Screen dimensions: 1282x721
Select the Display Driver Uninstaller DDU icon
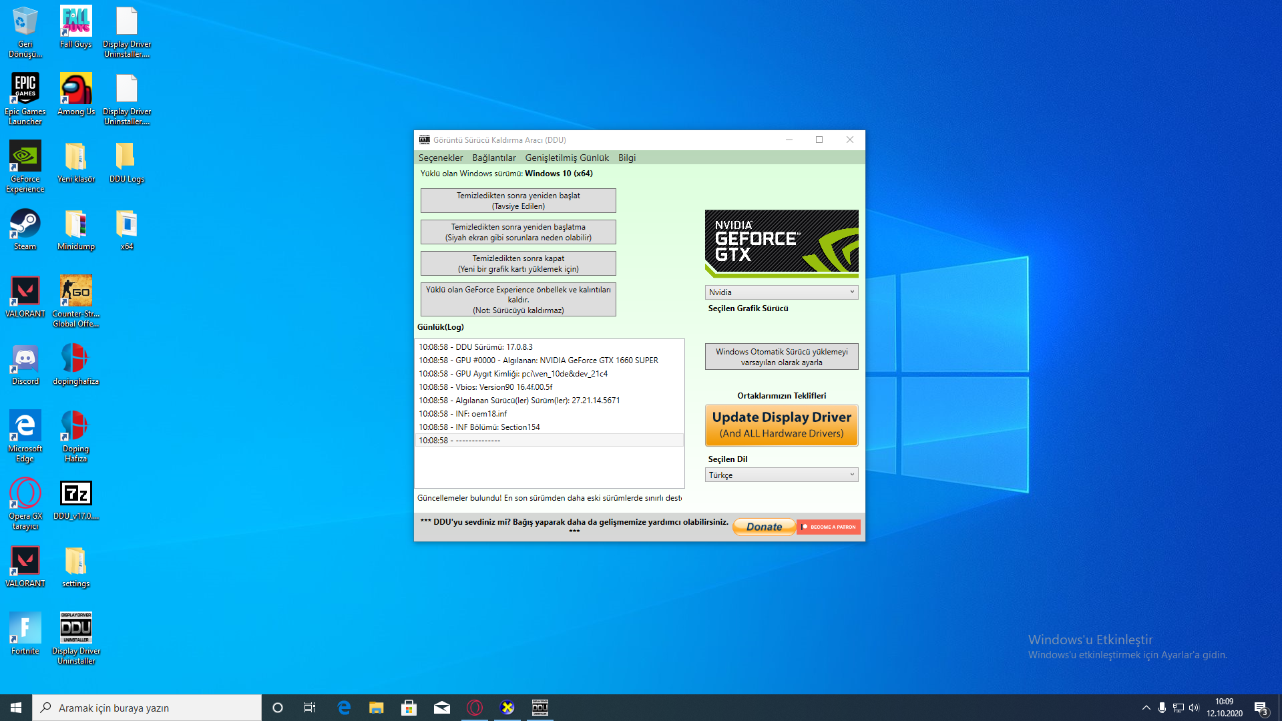(x=76, y=638)
